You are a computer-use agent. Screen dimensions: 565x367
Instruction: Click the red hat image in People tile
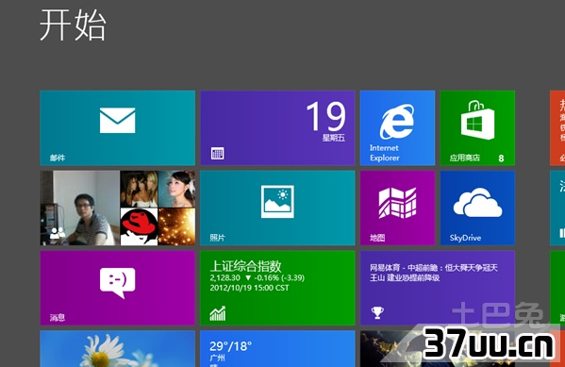139,226
